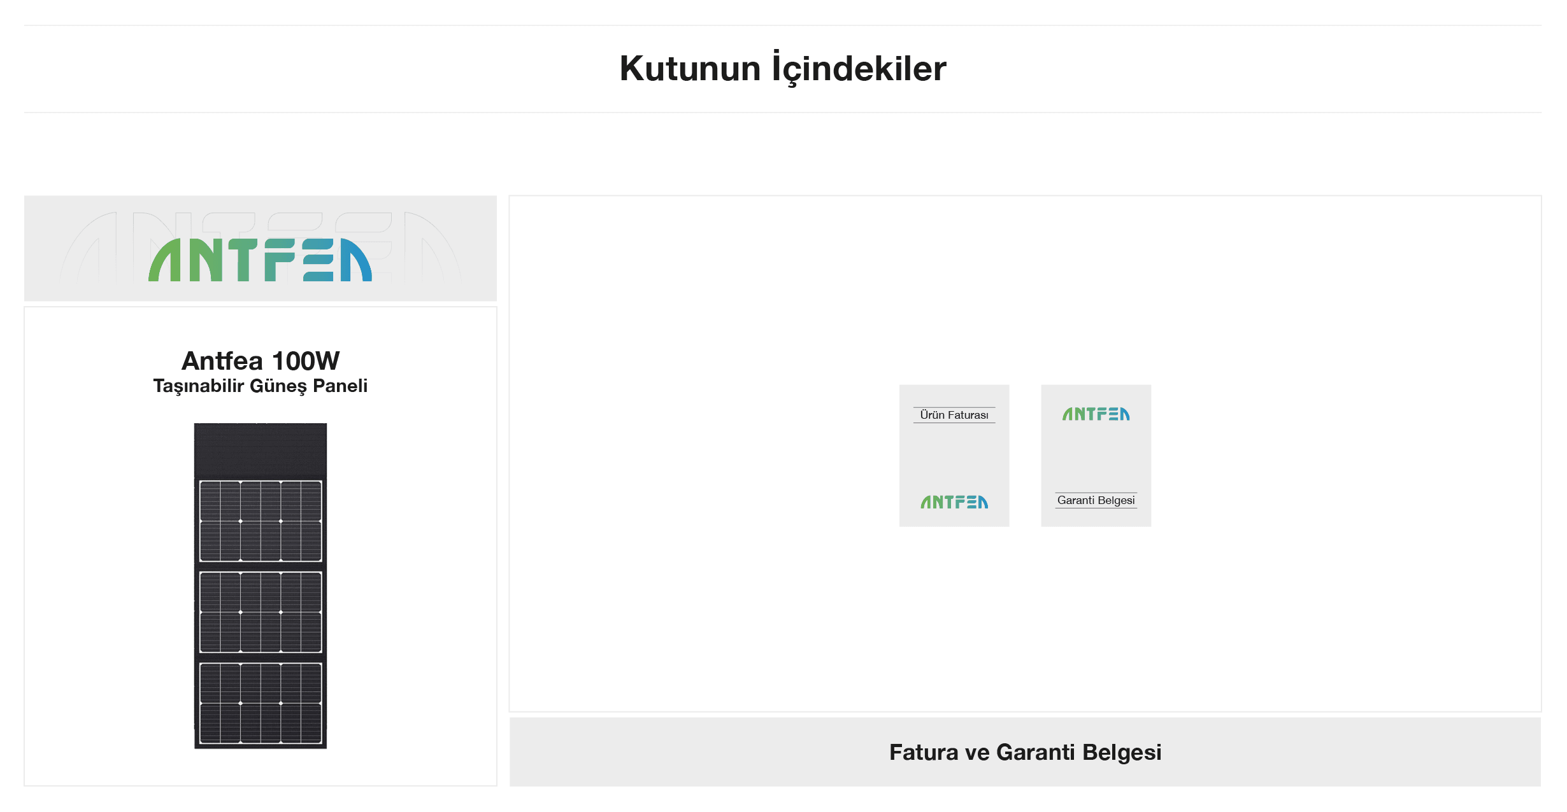
Task: Click the folded top flap of panel
Action: pyautogui.click(x=261, y=450)
